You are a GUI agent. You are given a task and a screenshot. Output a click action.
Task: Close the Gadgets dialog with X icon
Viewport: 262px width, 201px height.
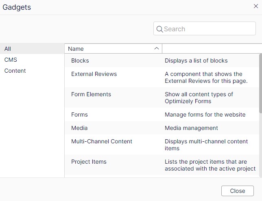(x=255, y=6)
